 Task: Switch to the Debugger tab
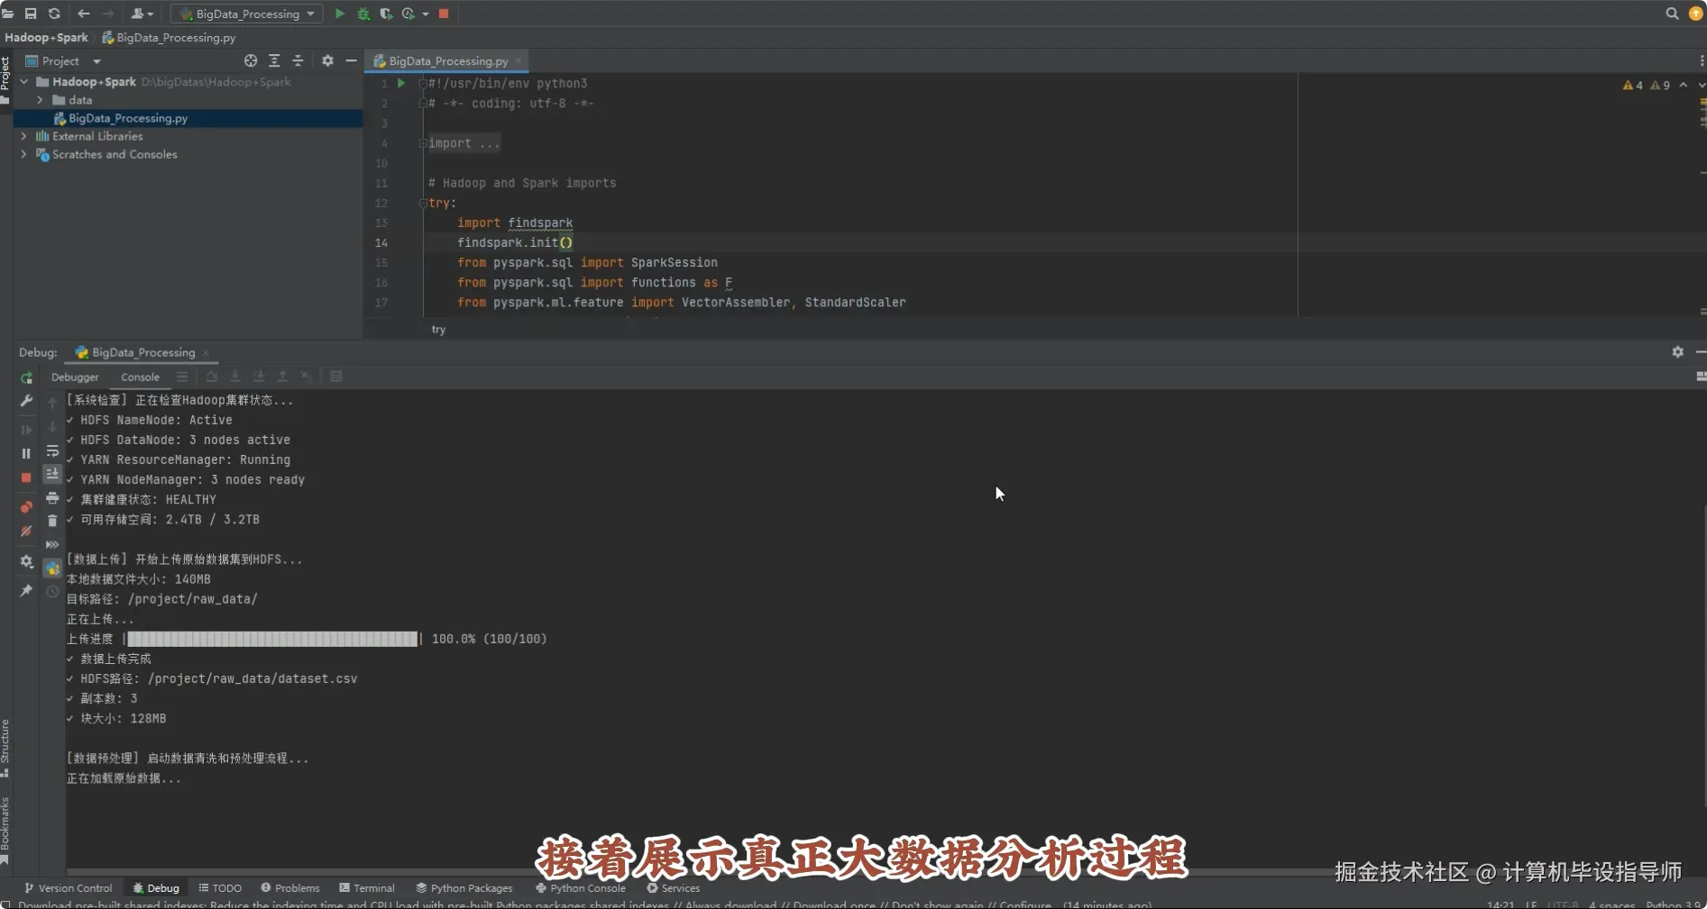coord(75,377)
